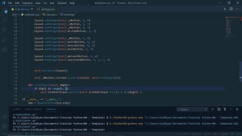Viewport: 242px width, 136px height.
Task: Open the feedback icon in status bar
Action: pyautogui.click(x=233, y=134)
